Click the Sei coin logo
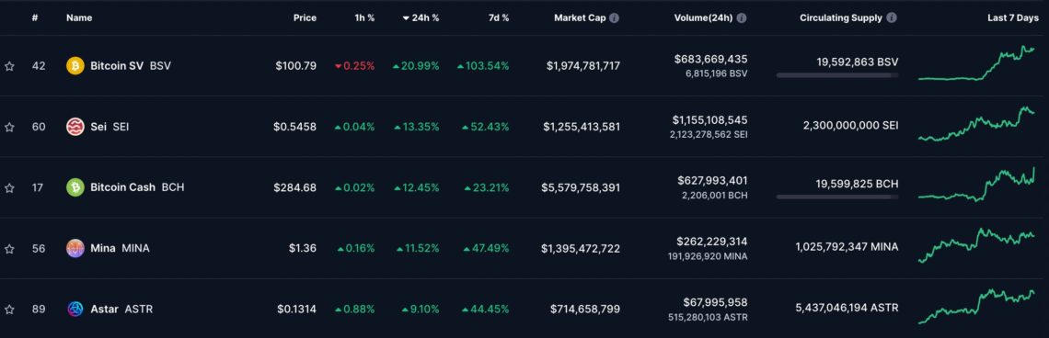 click(75, 127)
